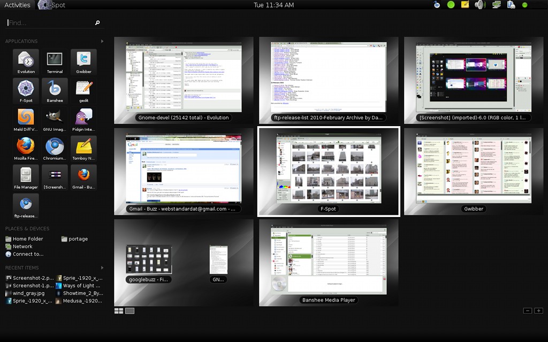Open recent item Ways of Light ...
This screenshot has width=548, height=342.
[x=78, y=285]
